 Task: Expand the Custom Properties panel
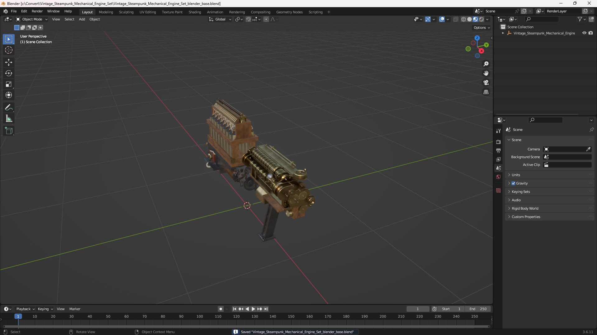pos(526,217)
